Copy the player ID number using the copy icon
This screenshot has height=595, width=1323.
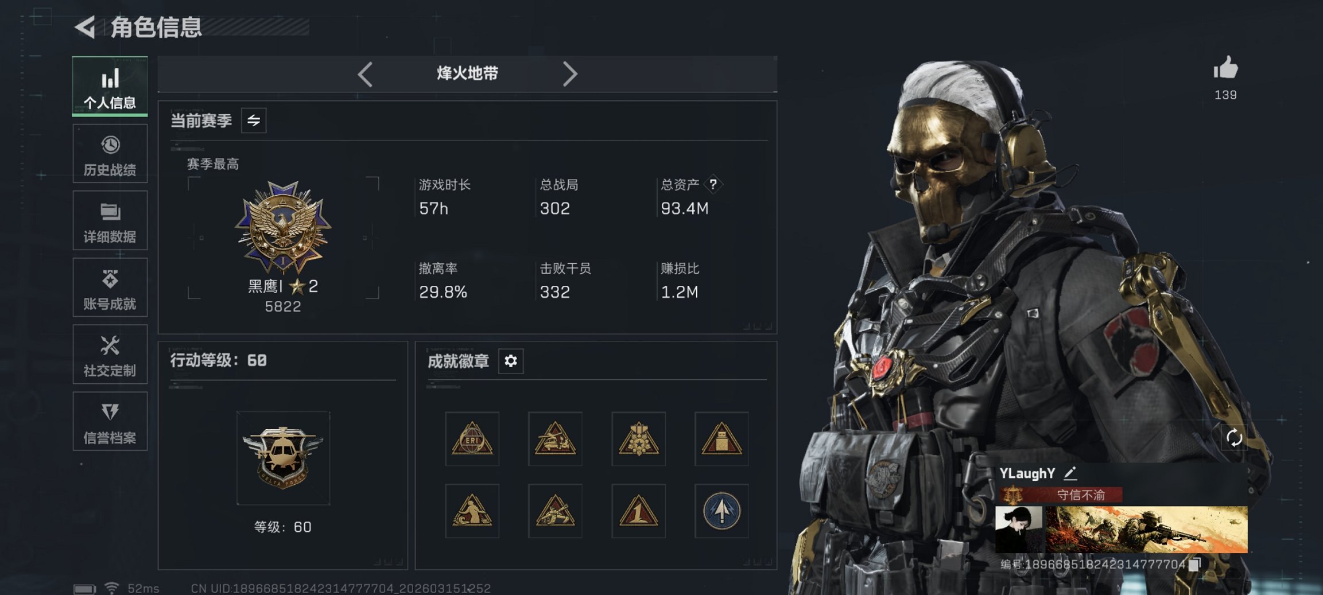1194,565
